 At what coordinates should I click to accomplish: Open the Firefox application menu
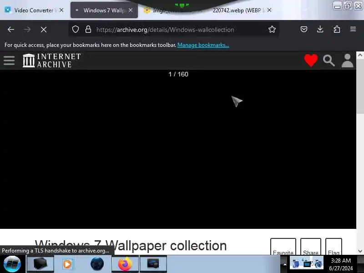pyautogui.click(x=353, y=29)
